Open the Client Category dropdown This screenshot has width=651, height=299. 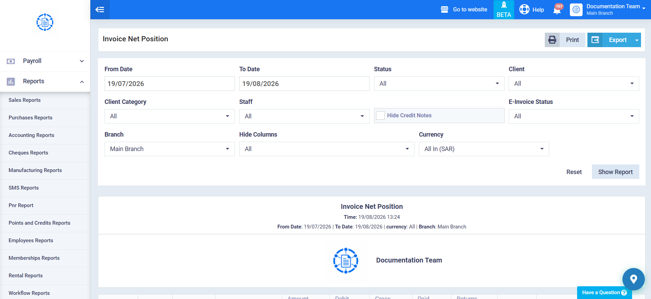pos(169,116)
